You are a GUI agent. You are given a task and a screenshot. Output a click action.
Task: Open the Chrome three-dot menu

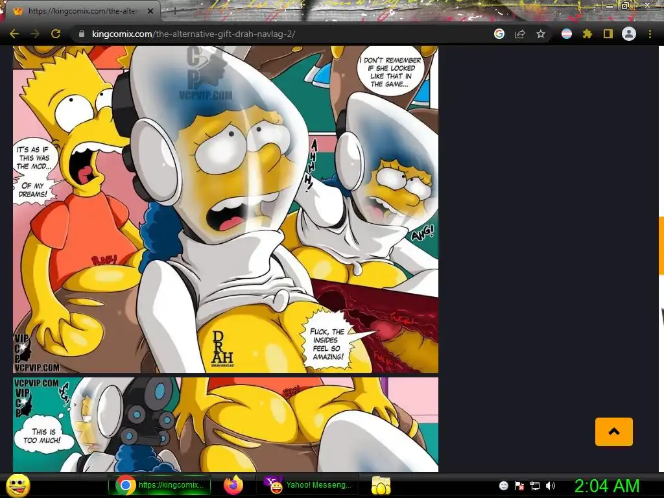tap(650, 34)
